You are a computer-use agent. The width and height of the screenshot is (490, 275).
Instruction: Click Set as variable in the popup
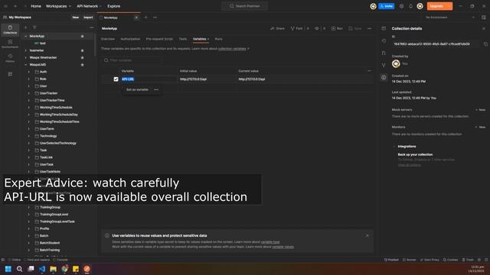point(137,90)
